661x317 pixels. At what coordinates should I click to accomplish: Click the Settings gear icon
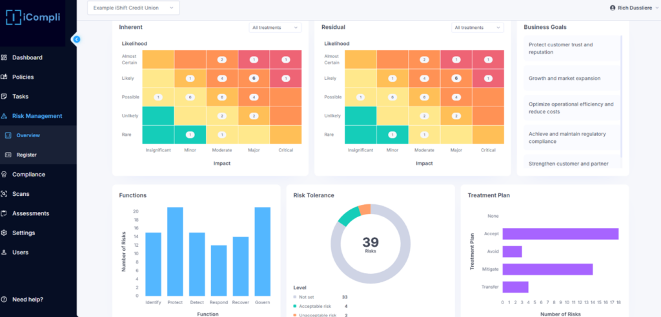click(5, 233)
